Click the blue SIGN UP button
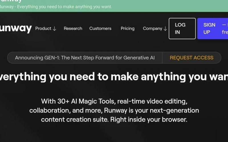 (x=213, y=29)
